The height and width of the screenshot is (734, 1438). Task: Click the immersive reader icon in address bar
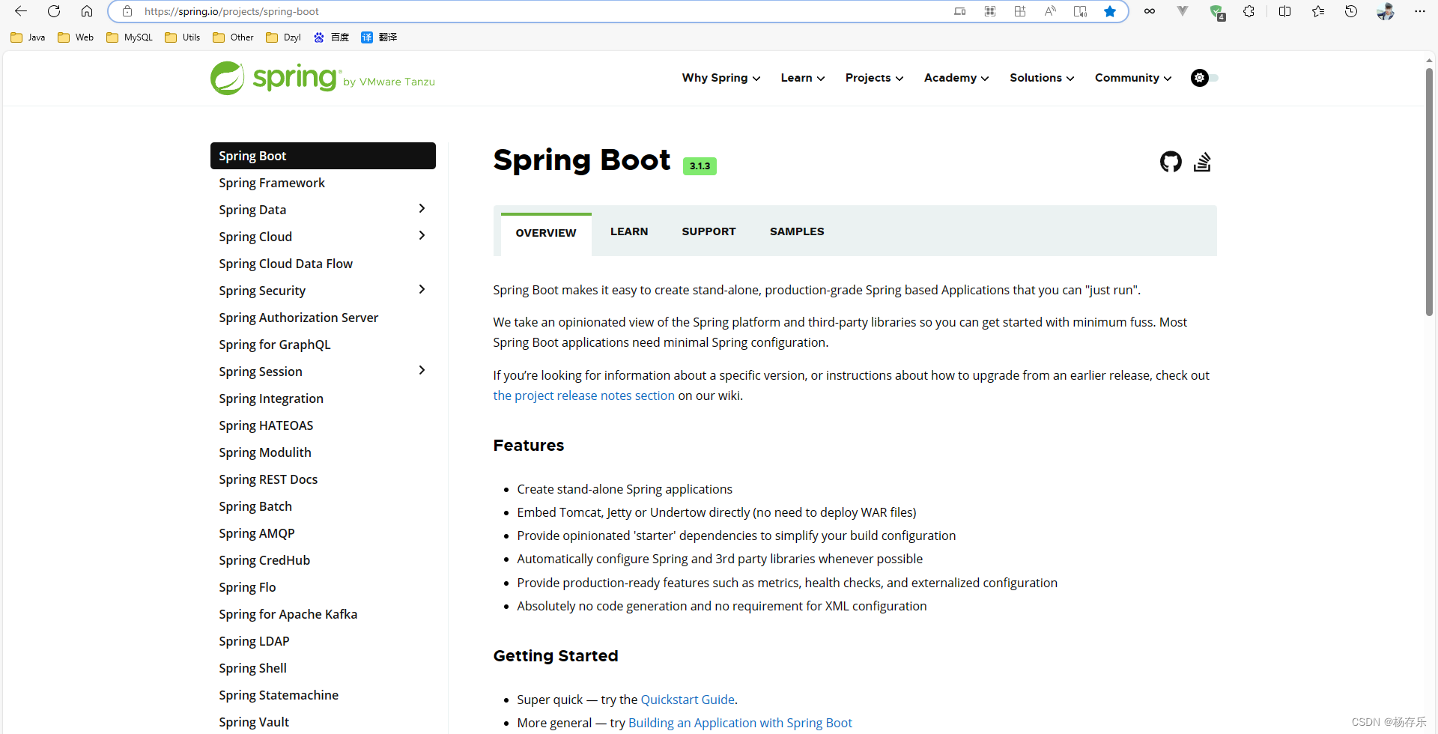point(1080,11)
